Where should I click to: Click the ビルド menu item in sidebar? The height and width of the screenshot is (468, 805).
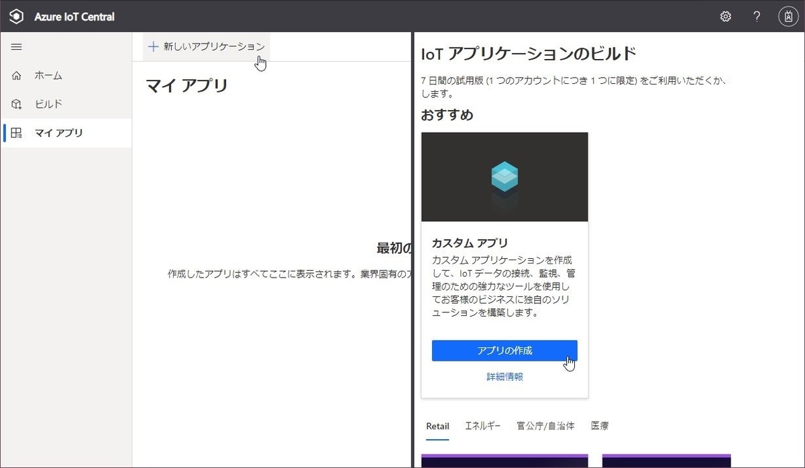(48, 104)
